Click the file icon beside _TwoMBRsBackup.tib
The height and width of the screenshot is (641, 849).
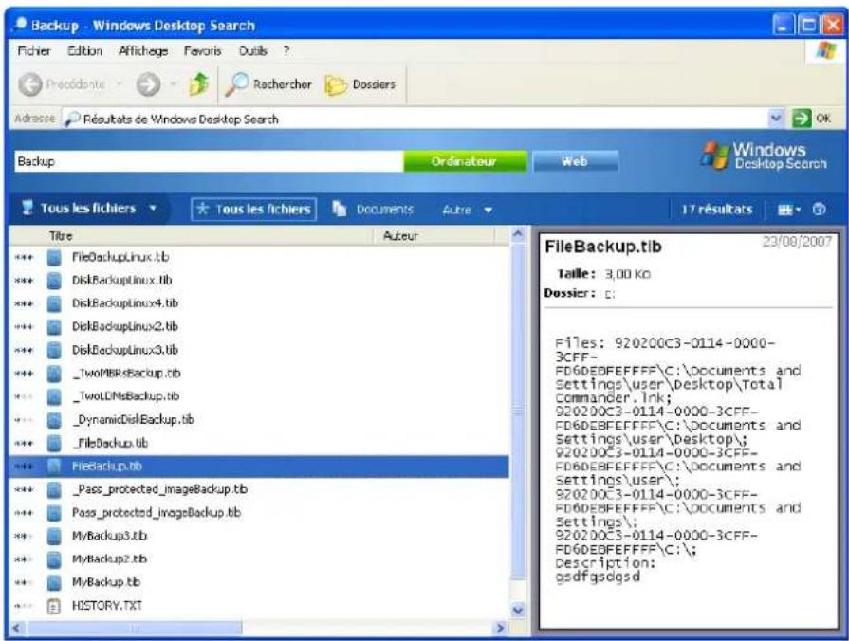[x=54, y=374]
